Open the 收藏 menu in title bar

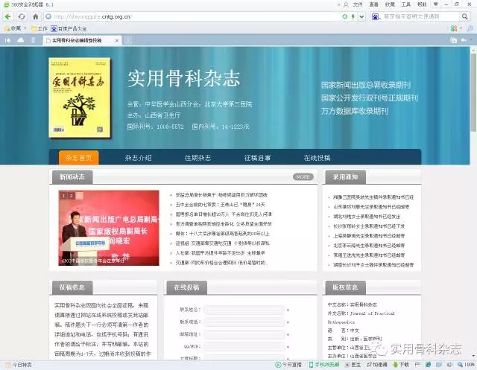390,4
